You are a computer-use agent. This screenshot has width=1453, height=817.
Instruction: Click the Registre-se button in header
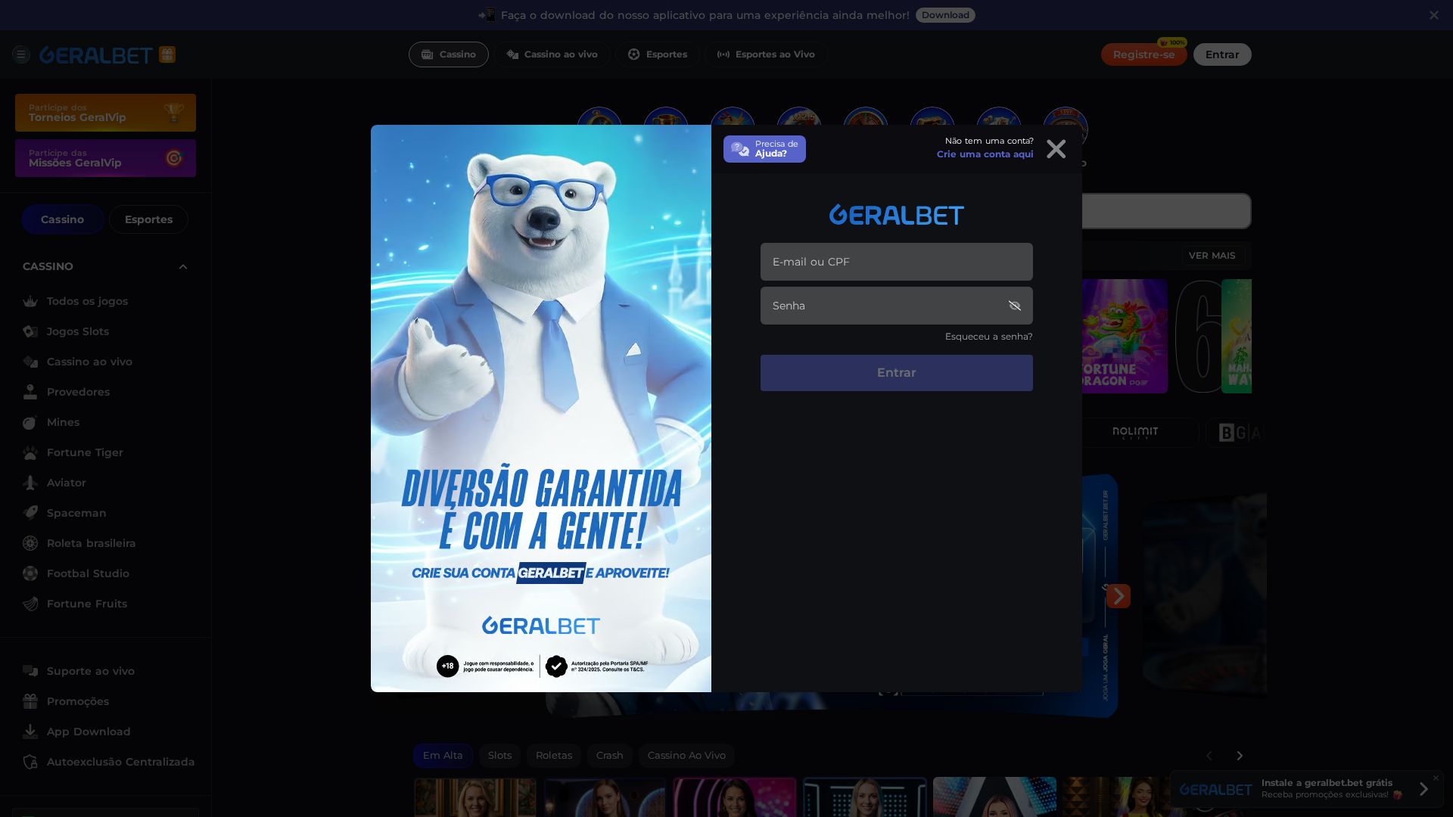pos(1143,54)
